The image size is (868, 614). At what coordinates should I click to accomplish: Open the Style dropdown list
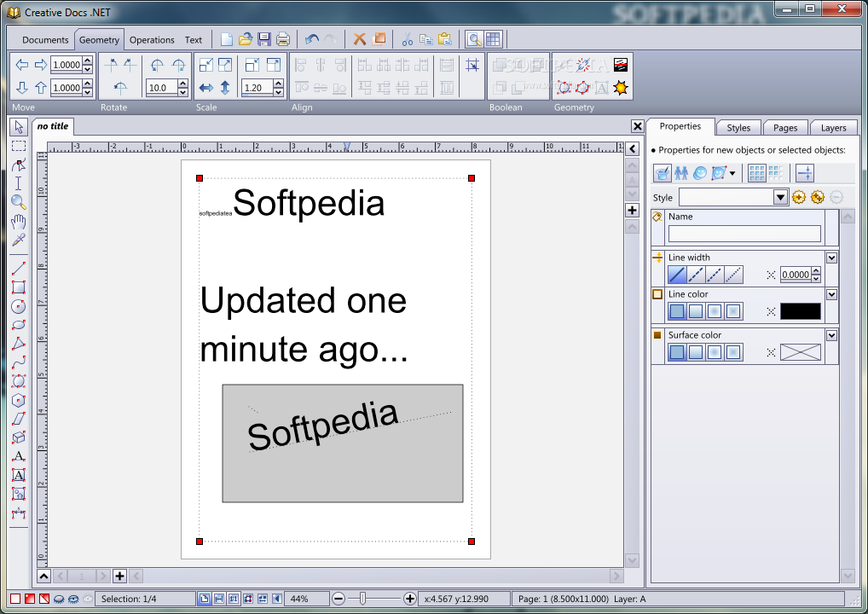(780, 197)
